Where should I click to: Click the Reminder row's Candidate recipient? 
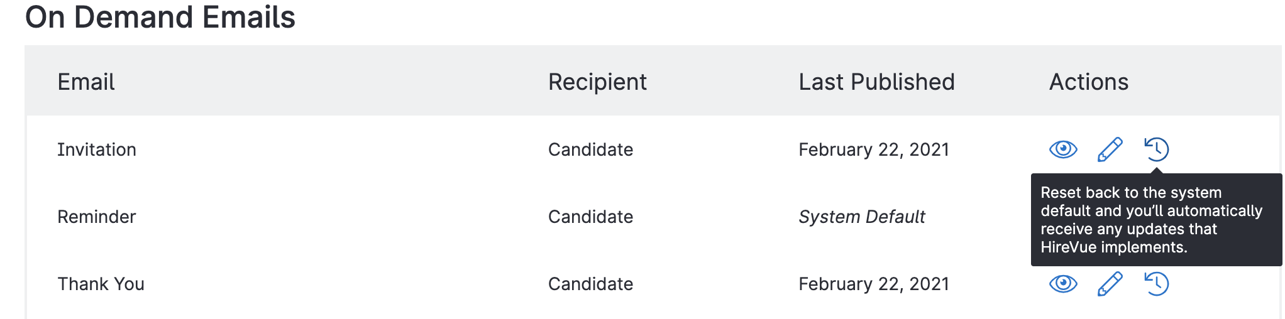pos(590,217)
